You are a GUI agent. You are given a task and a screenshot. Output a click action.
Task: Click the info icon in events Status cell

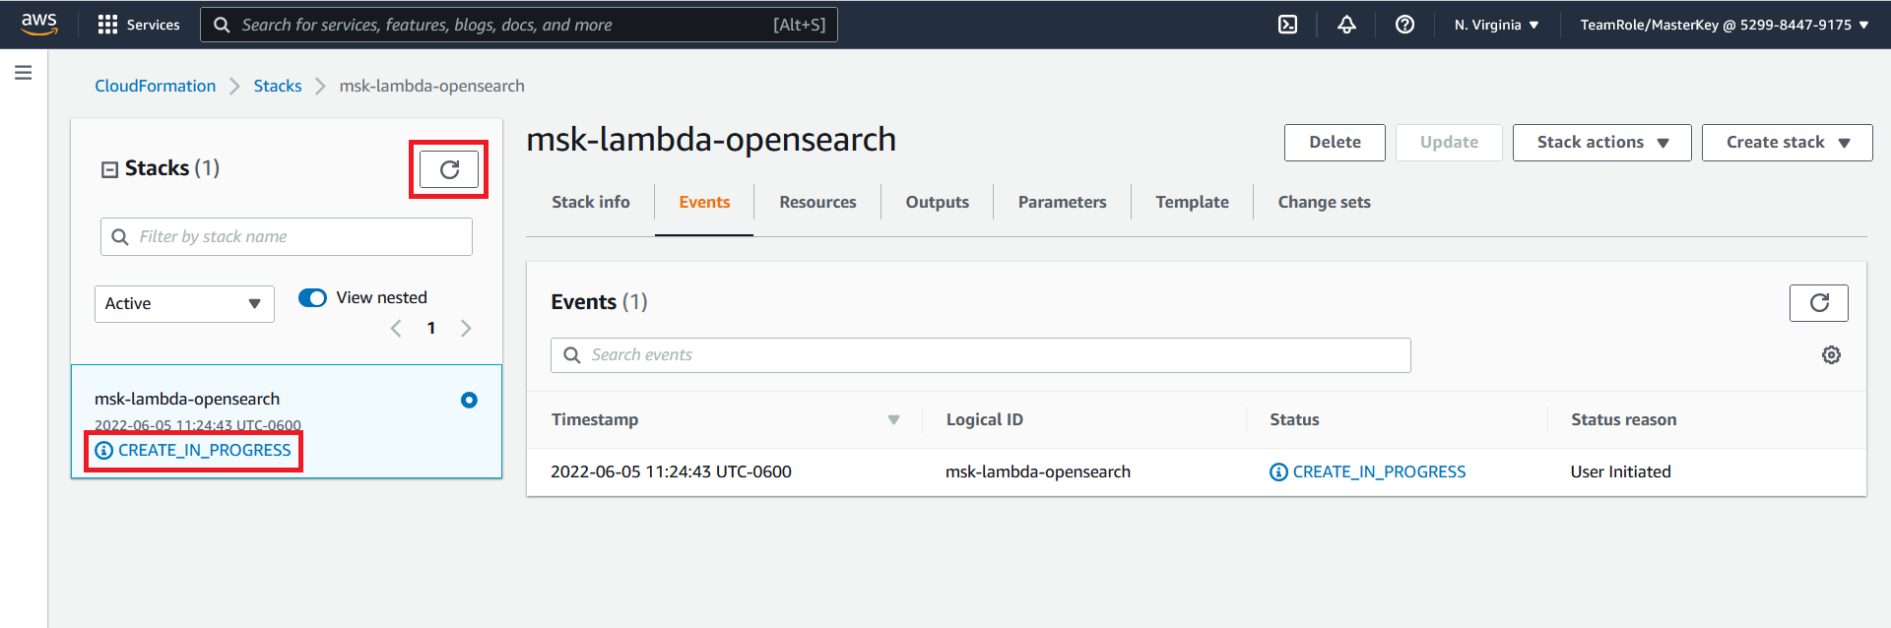click(x=1278, y=472)
